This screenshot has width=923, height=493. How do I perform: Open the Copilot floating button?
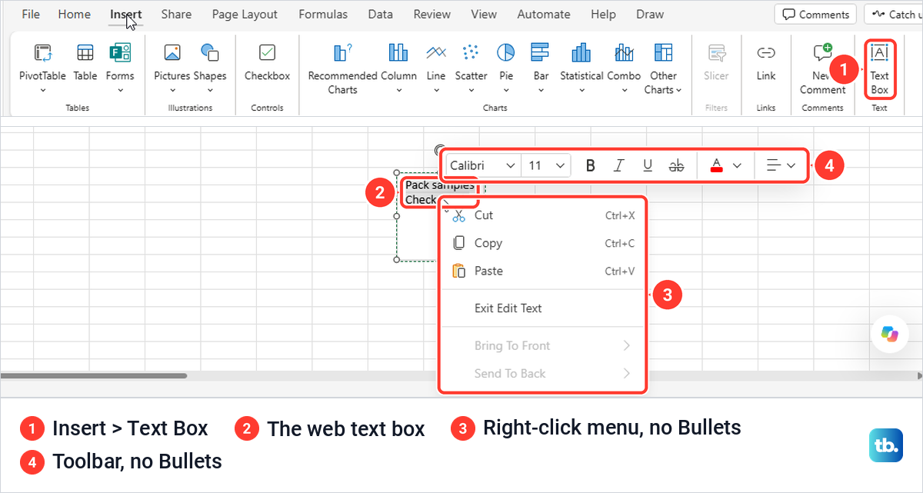coord(890,333)
